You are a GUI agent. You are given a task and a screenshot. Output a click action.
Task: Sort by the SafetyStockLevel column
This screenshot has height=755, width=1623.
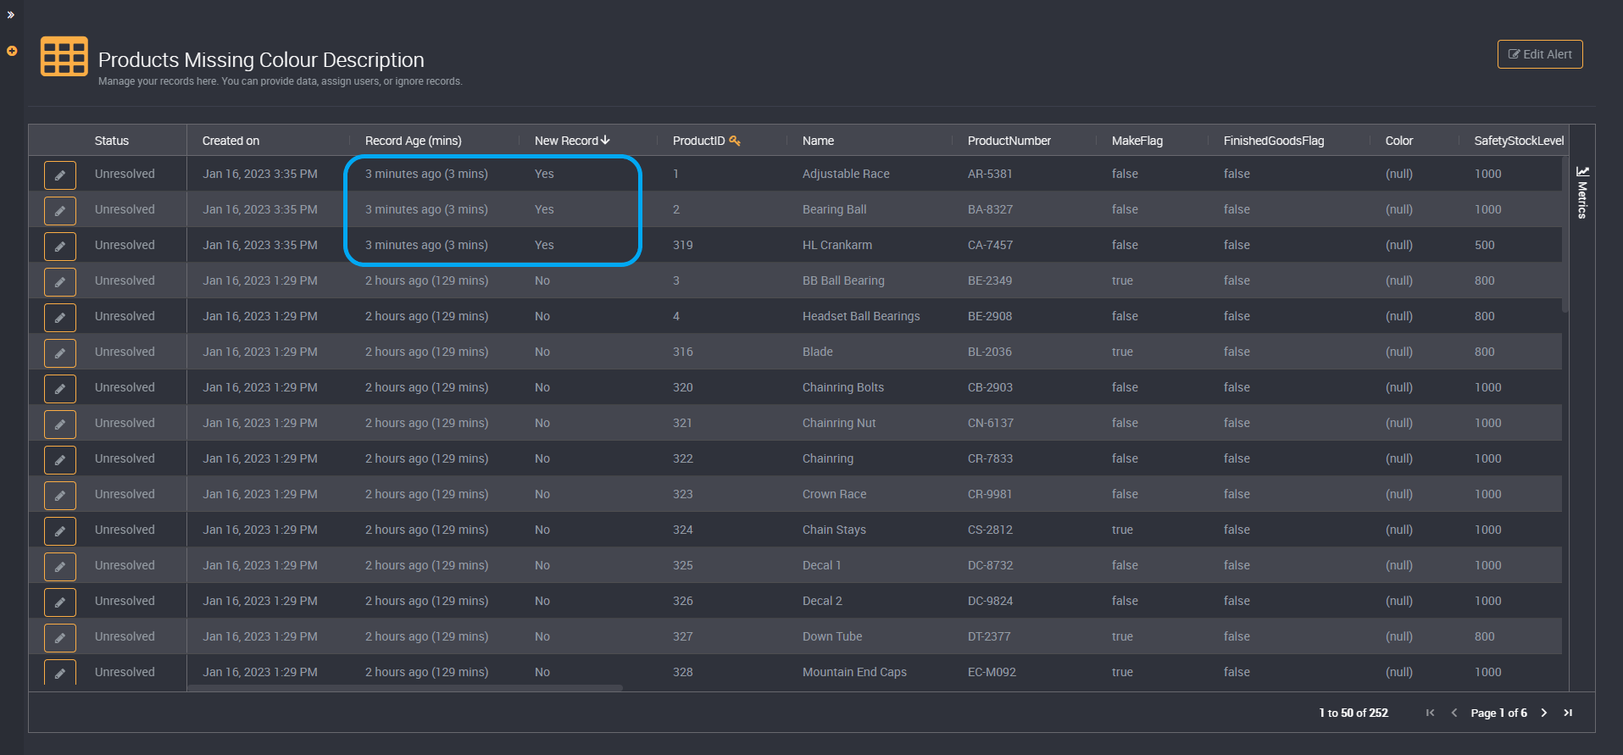point(1518,141)
